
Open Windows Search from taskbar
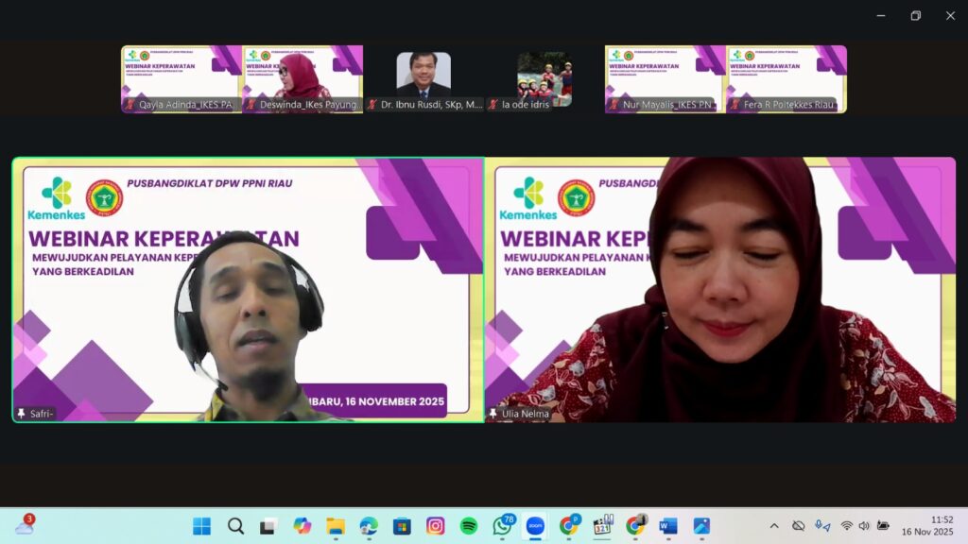235,526
